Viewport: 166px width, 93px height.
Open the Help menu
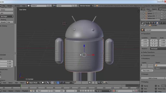(x=24, y=6)
